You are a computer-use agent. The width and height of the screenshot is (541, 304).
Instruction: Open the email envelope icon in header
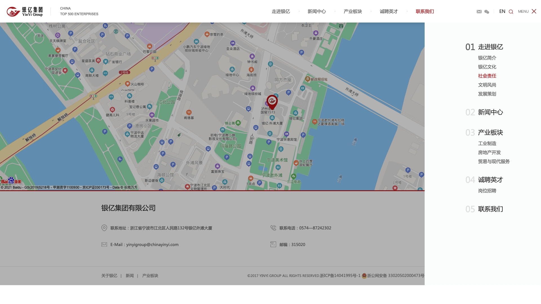tap(479, 12)
